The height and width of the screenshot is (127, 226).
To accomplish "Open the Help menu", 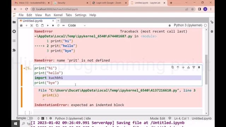I will click(93, 15).
